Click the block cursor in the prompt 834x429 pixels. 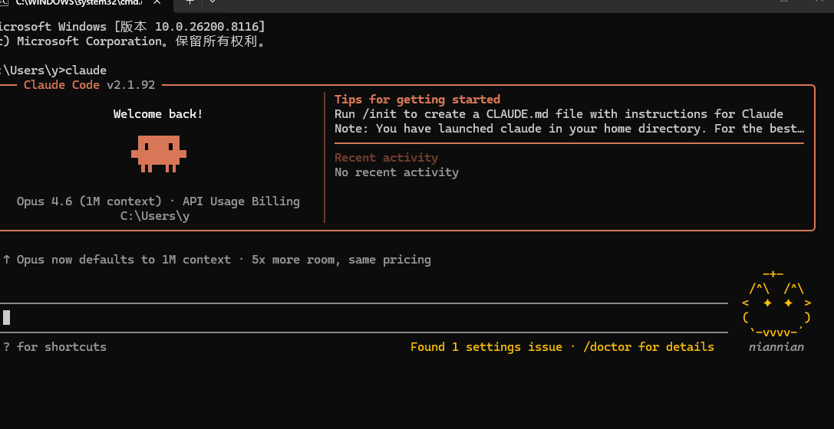6,317
